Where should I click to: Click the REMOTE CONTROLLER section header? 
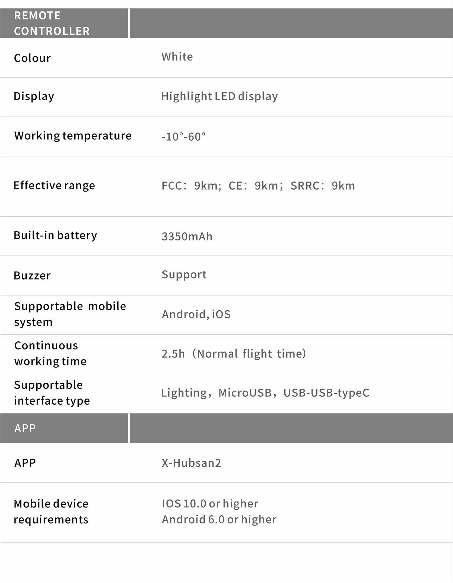click(52, 23)
